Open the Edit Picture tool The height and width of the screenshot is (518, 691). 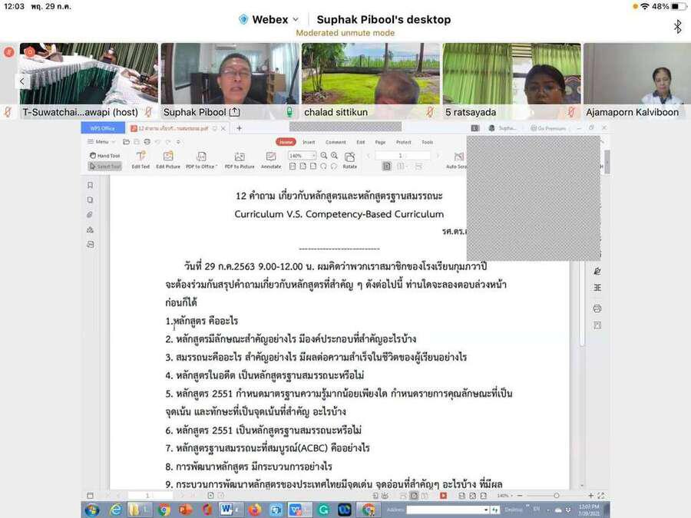click(167, 160)
